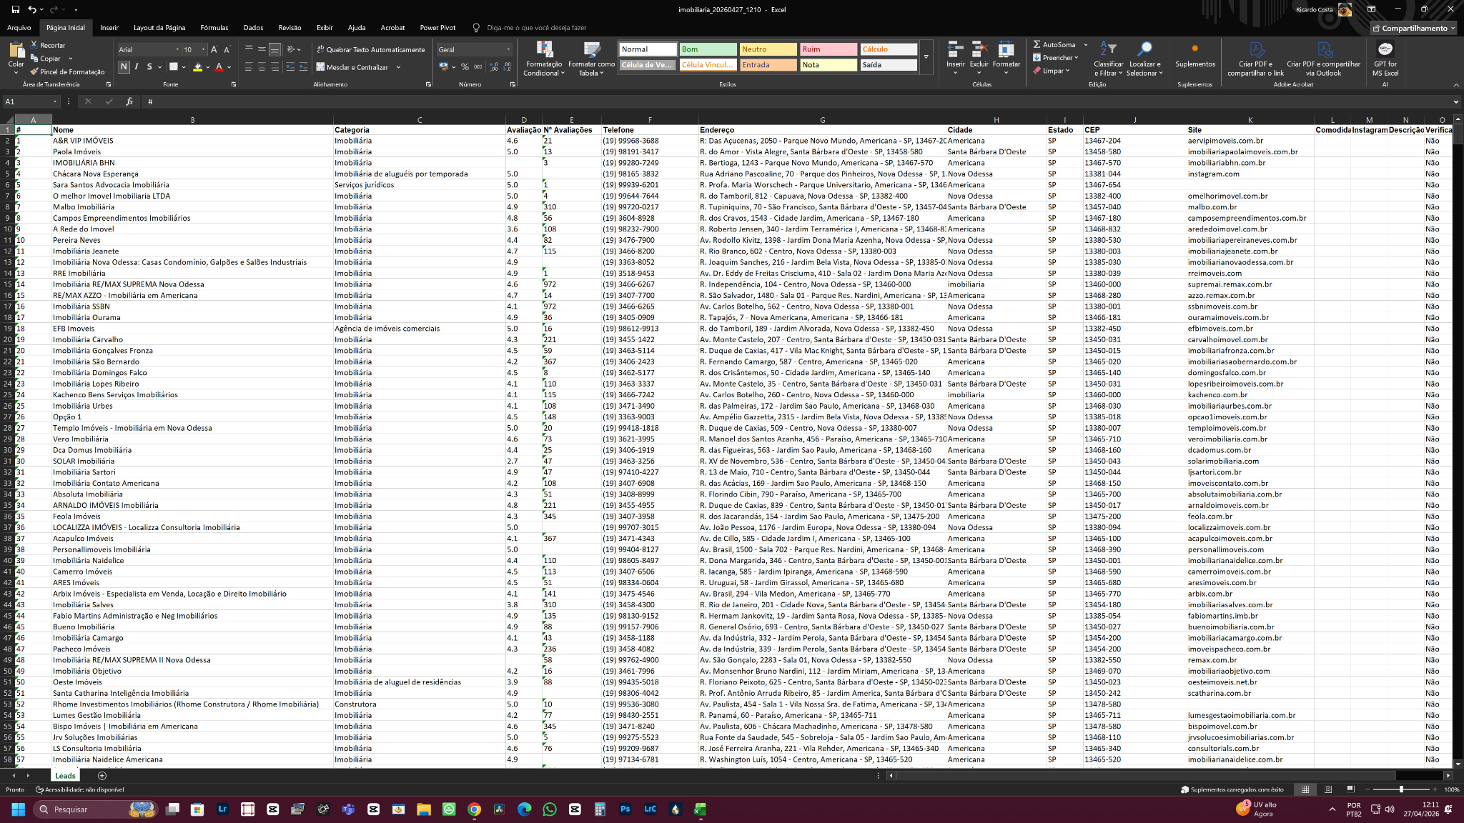This screenshot has width=1464, height=823.
Task: Click Criar PDF e compartilhar o link
Action: pyautogui.click(x=1255, y=59)
